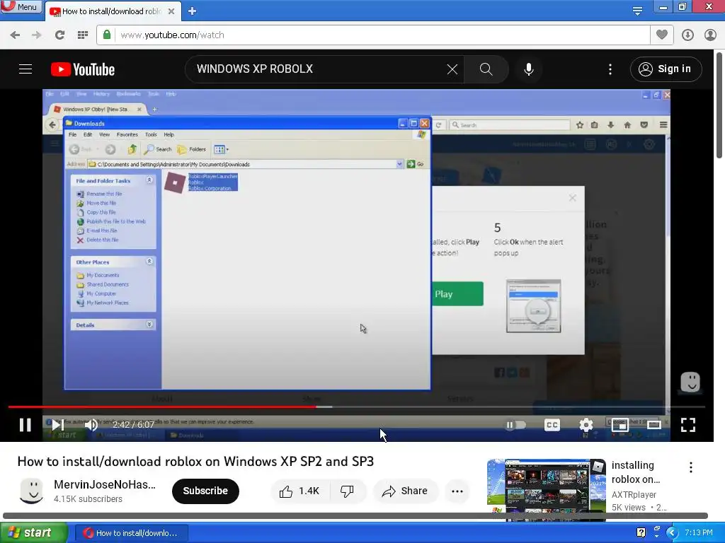Skip to the next video

(58, 425)
